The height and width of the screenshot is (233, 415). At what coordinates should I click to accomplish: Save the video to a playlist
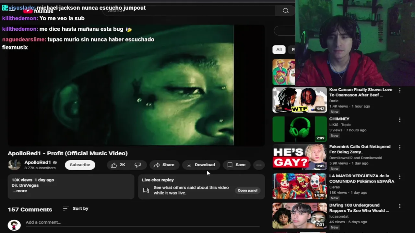click(236, 165)
